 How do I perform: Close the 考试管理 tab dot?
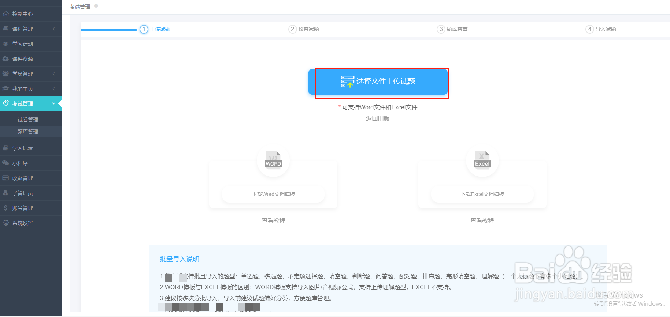[96, 6]
